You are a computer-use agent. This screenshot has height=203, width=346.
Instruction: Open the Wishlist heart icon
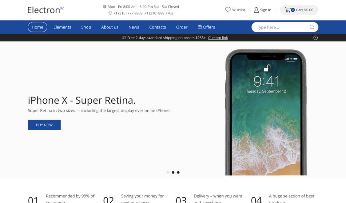[228, 10]
